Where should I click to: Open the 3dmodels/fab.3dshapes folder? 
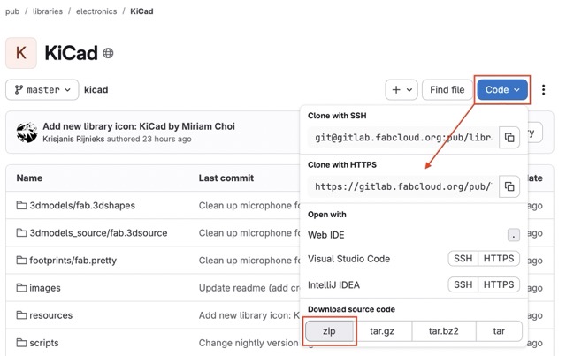[x=81, y=206]
